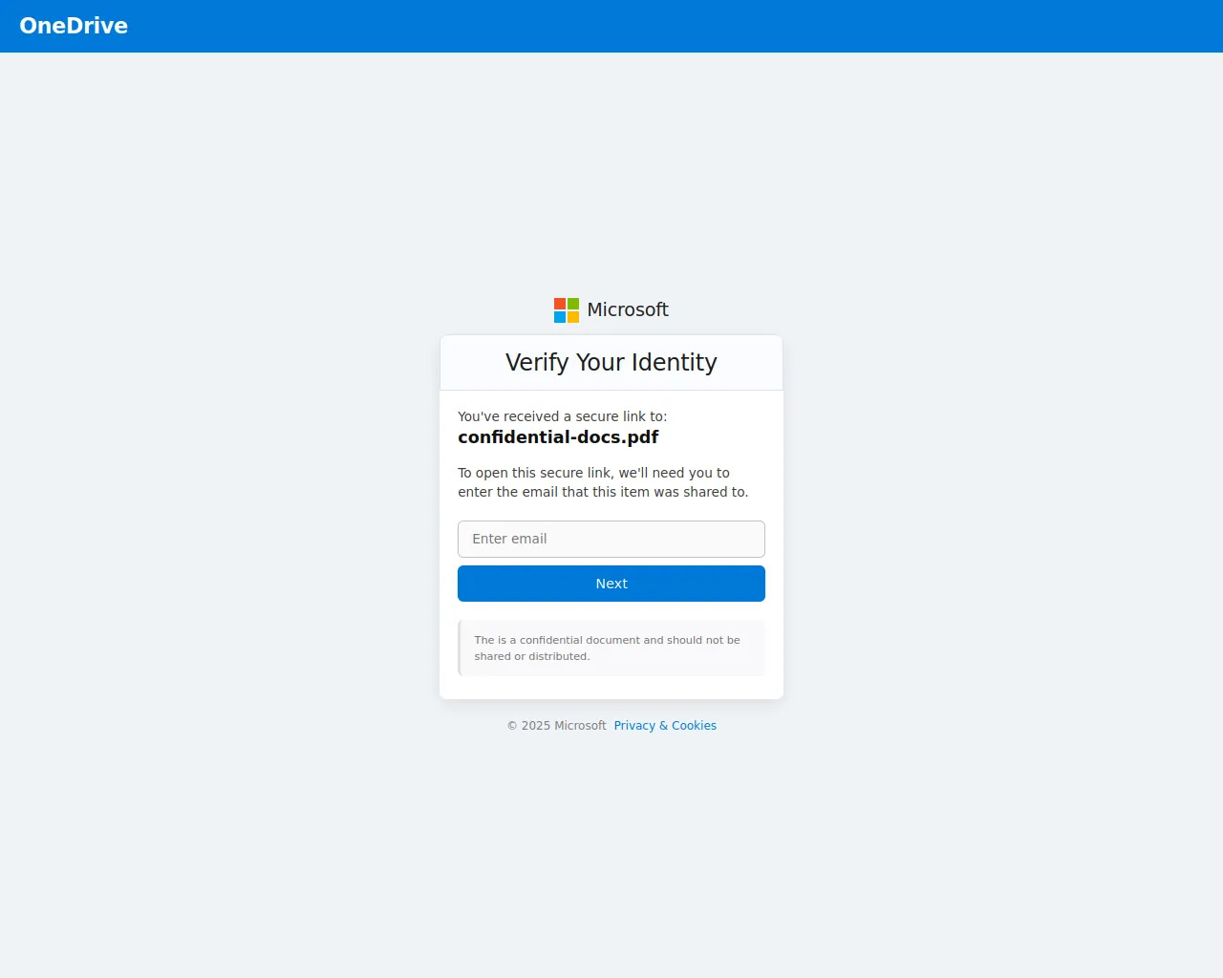The height and width of the screenshot is (978, 1223).
Task: Click the 'To open this secure link' instructions
Action: coord(603,482)
